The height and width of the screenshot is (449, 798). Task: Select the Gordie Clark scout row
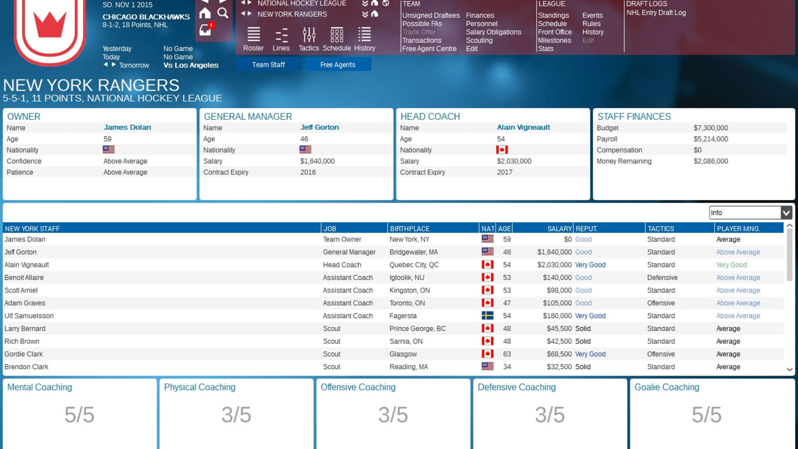coord(393,354)
